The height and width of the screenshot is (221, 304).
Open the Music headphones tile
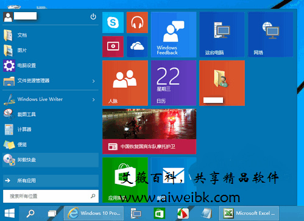(x=137, y=23)
